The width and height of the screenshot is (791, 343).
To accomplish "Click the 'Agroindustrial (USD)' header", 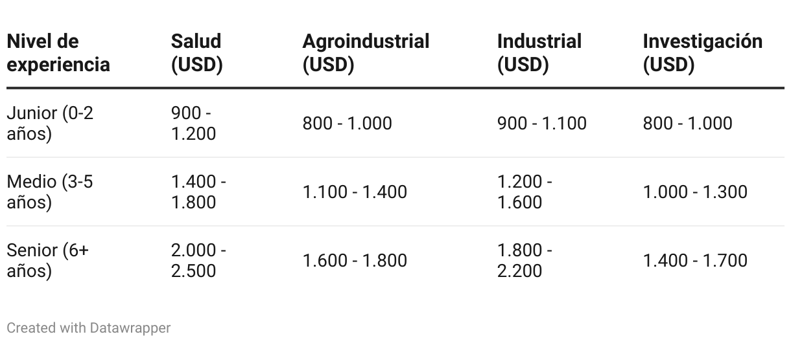I will coord(366,53).
